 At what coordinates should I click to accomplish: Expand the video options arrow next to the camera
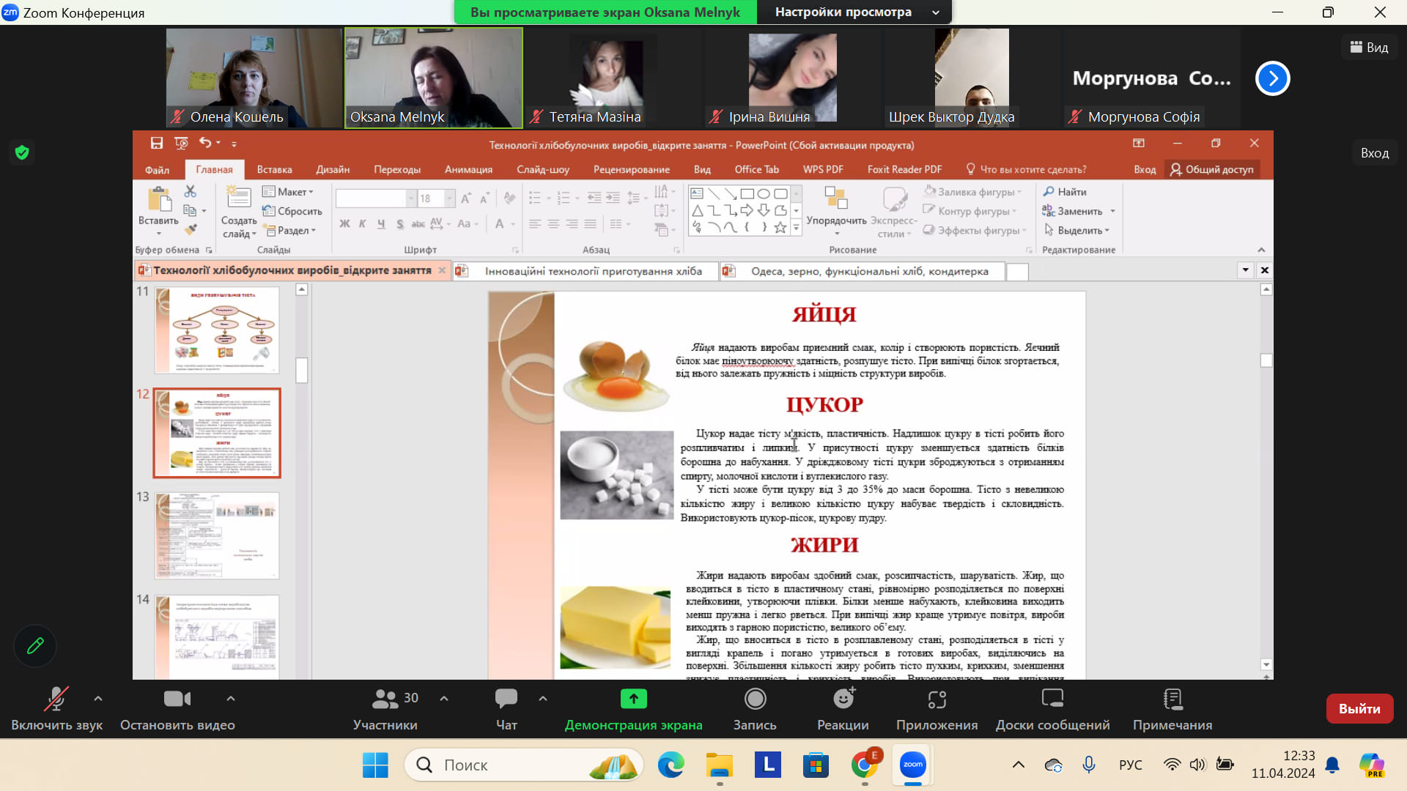231,699
